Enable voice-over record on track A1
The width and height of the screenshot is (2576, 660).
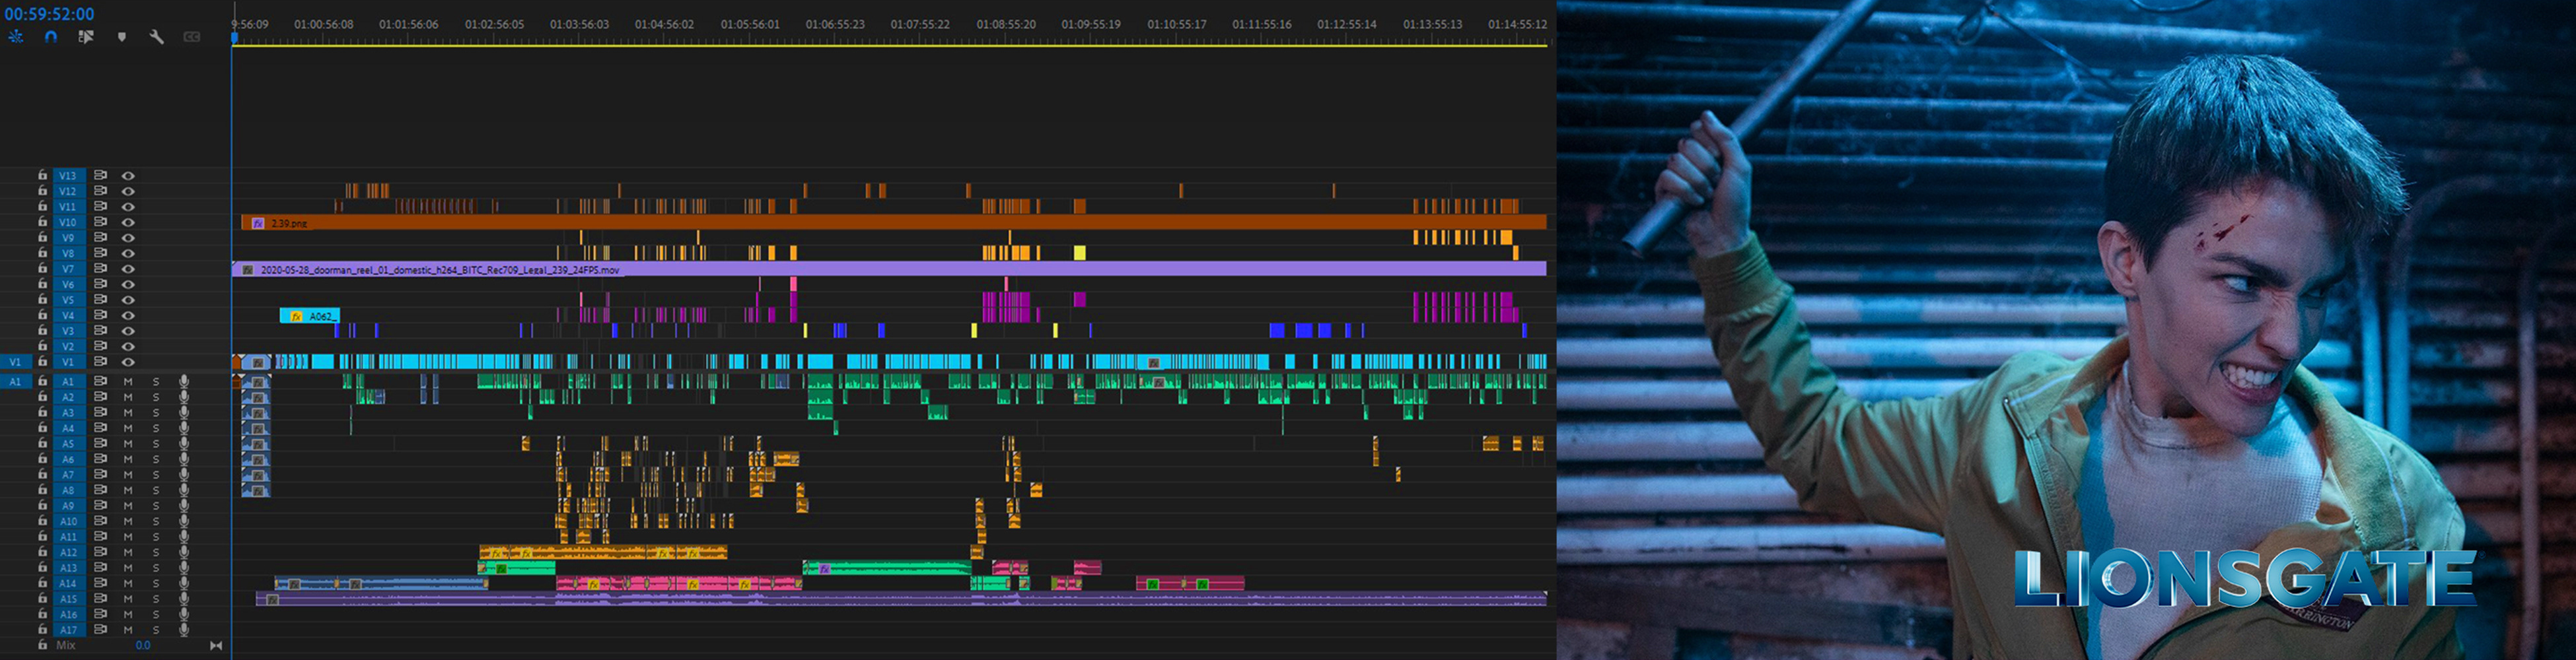point(184,381)
